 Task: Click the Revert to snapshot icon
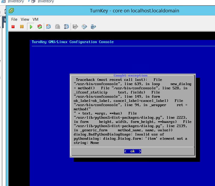pos(58,27)
